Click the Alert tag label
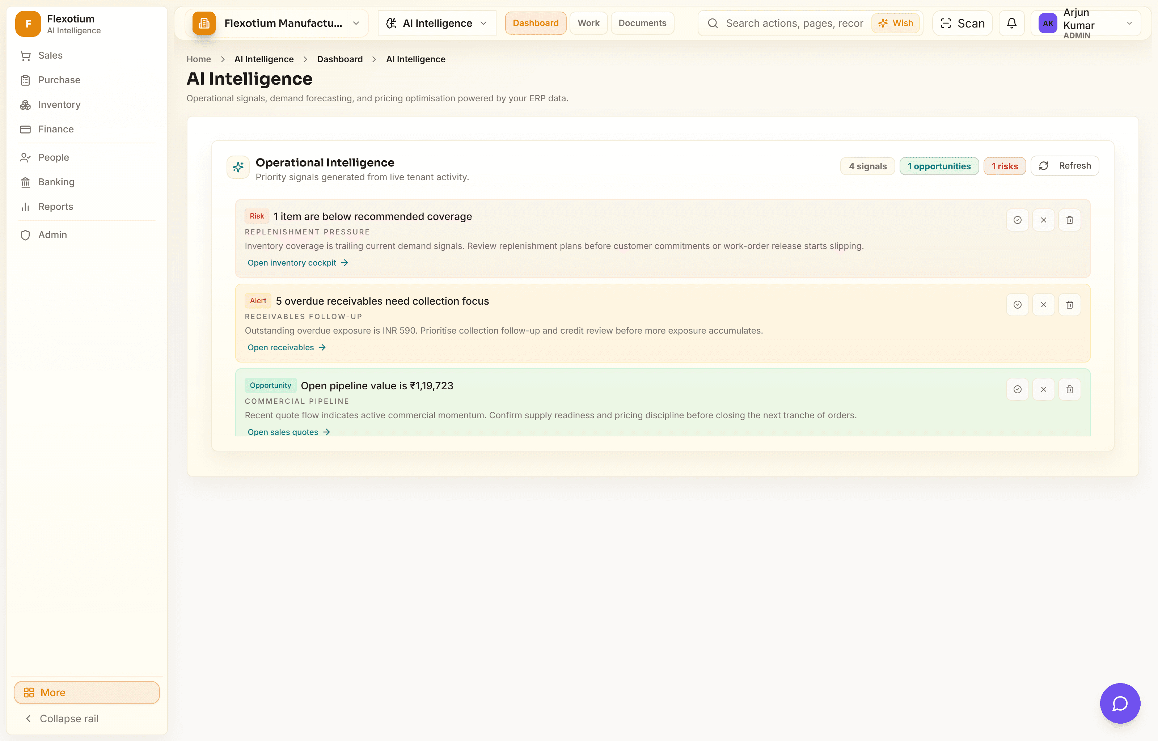The width and height of the screenshot is (1158, 741). 258,301
